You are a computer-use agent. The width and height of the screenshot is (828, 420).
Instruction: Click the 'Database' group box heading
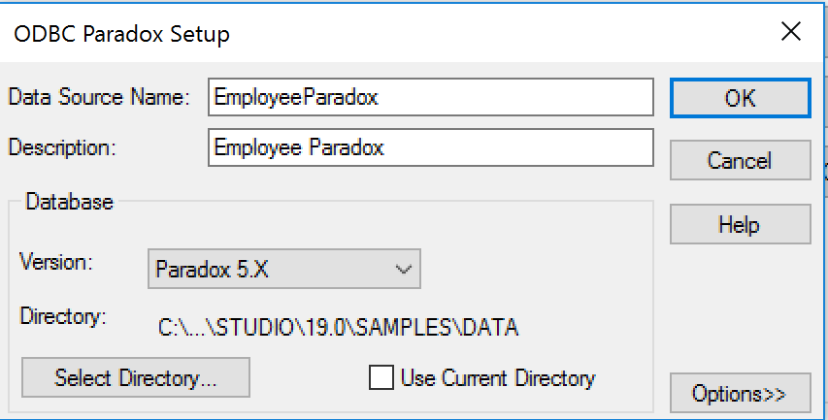coord(69,202)
